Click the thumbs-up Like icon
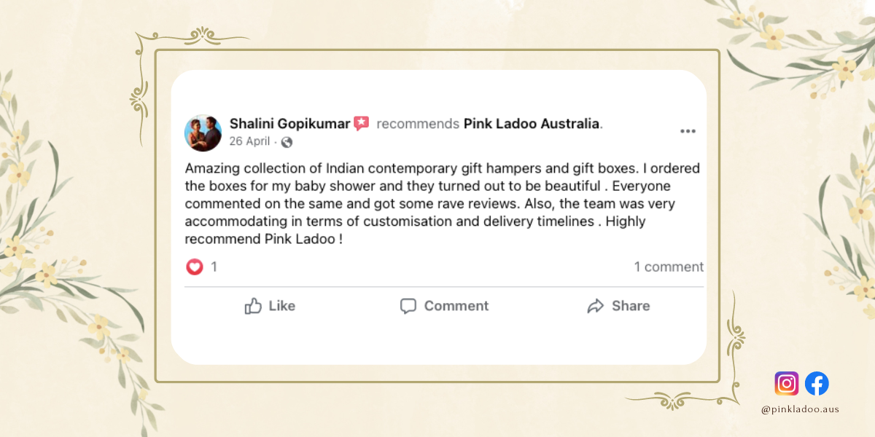Image resolution: width=875 pixels, height=437 pixels. [x=253, y=306]
